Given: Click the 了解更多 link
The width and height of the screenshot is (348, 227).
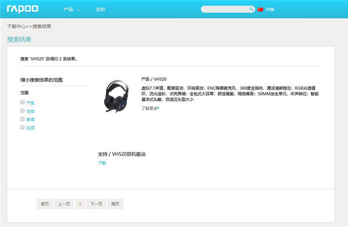Looking at the screenshot, I should click(x=149, y=108).
